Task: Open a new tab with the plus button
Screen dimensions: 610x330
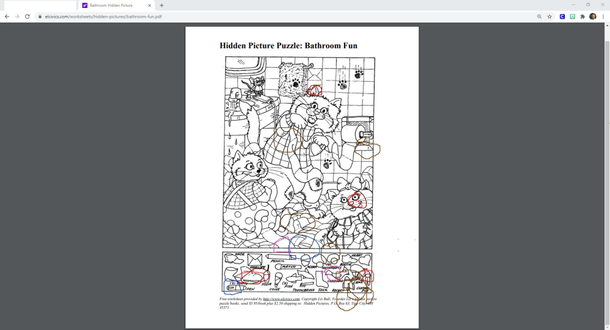Action: click(x=162, y=5)
